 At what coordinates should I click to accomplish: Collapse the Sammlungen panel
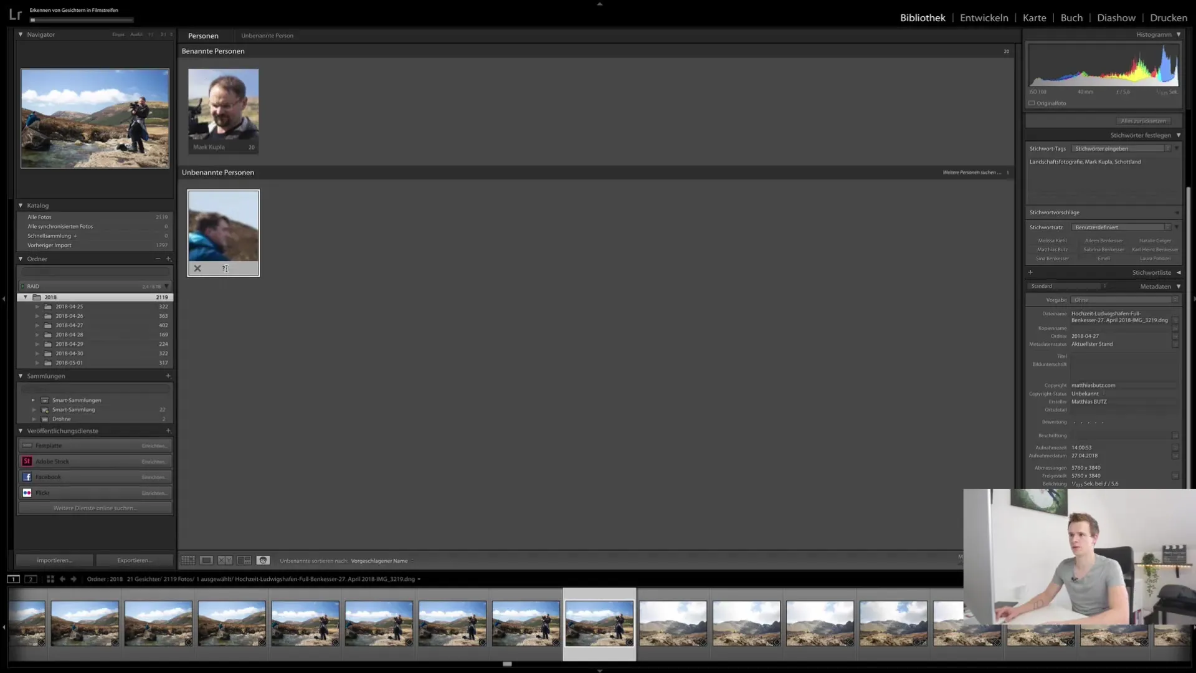pyautogui.click(x=21, y=376)
